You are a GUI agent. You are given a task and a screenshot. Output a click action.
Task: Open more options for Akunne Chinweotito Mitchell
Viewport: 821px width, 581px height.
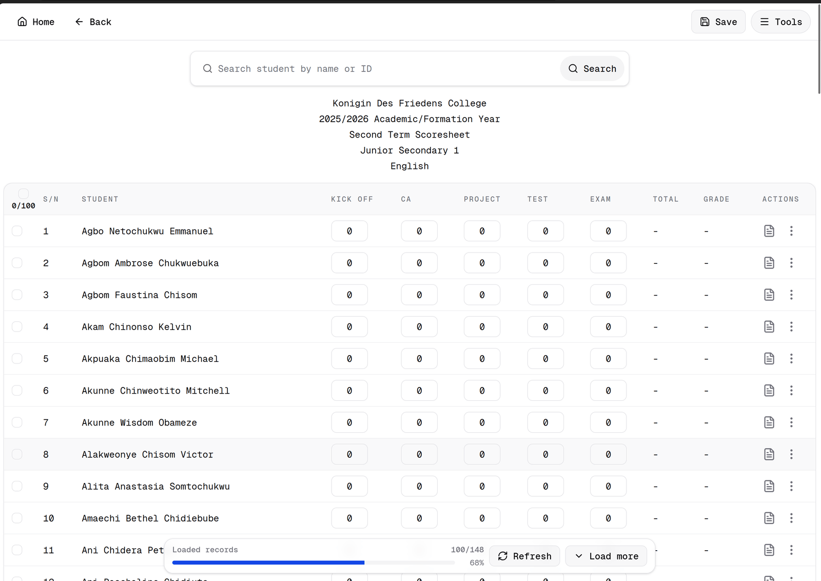tap(791, 391)
